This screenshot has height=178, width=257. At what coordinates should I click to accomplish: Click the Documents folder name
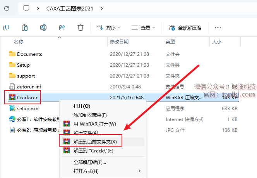tap(30, 54)
